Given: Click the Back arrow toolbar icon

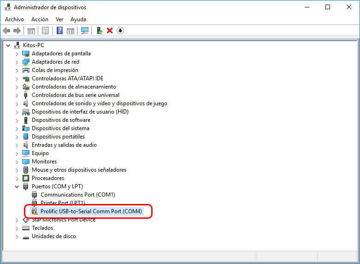Looking at the screenshot, I should (x=6, y=30).
